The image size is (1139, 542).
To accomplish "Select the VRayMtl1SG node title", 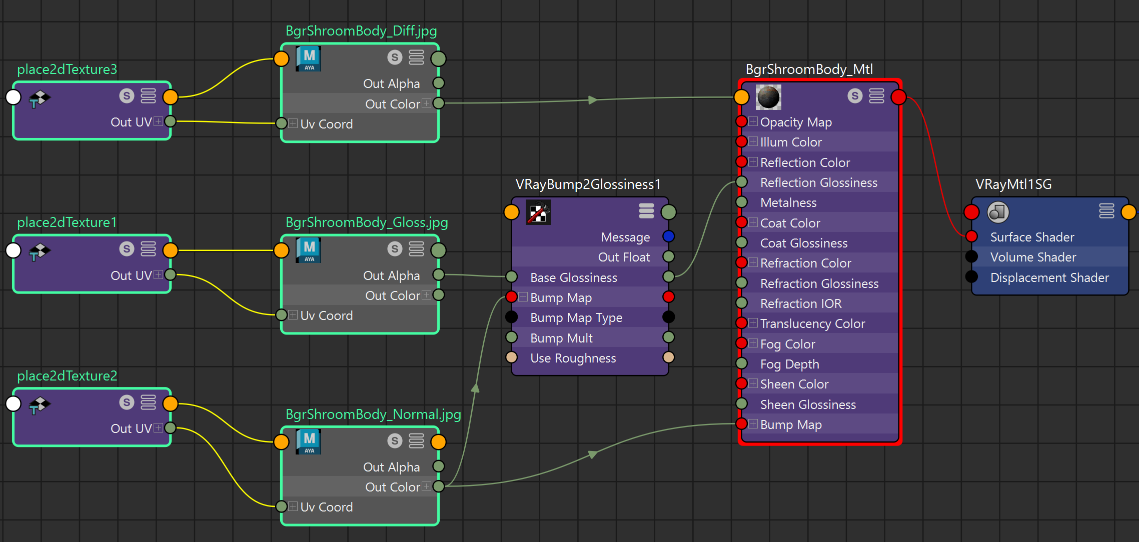I will click(x=1013, y=184).
